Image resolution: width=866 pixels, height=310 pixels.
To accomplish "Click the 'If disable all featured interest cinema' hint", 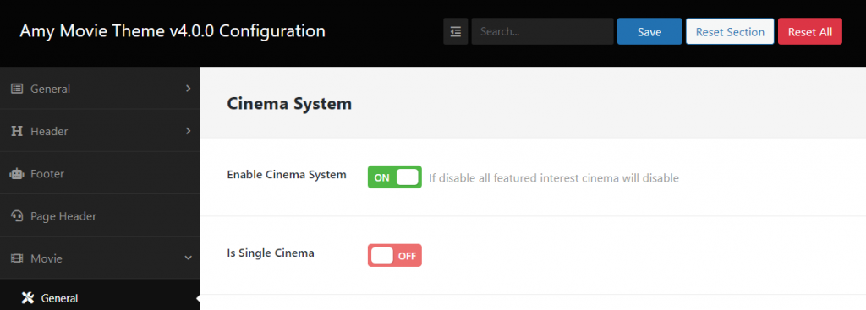I will pyautogui.click(x=554, y=178).
